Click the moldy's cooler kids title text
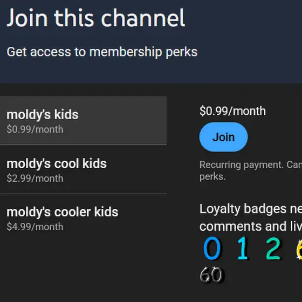The height and width of the screenshot is (302, 302). [x=63, y=212]
